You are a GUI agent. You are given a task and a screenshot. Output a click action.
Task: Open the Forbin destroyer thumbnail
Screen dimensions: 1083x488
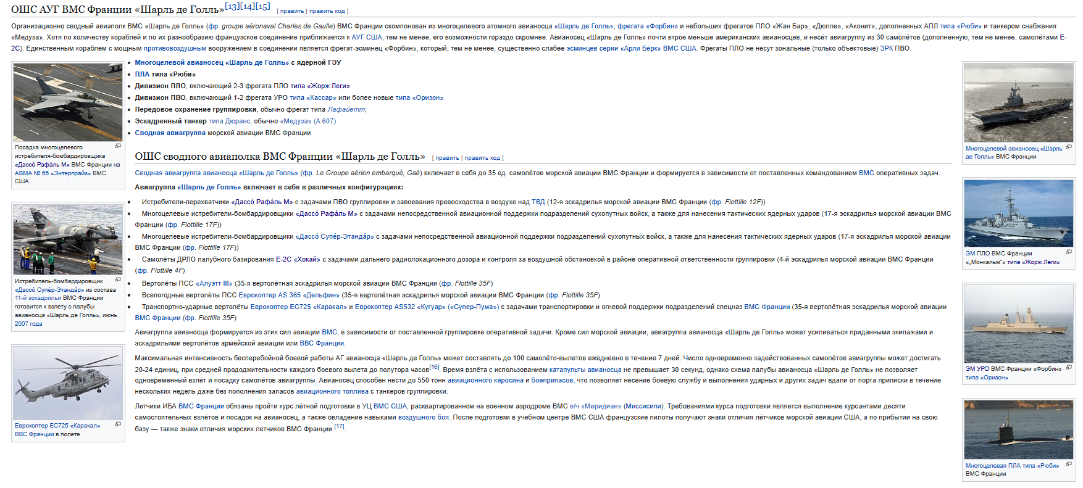(x=1019, y=324)
